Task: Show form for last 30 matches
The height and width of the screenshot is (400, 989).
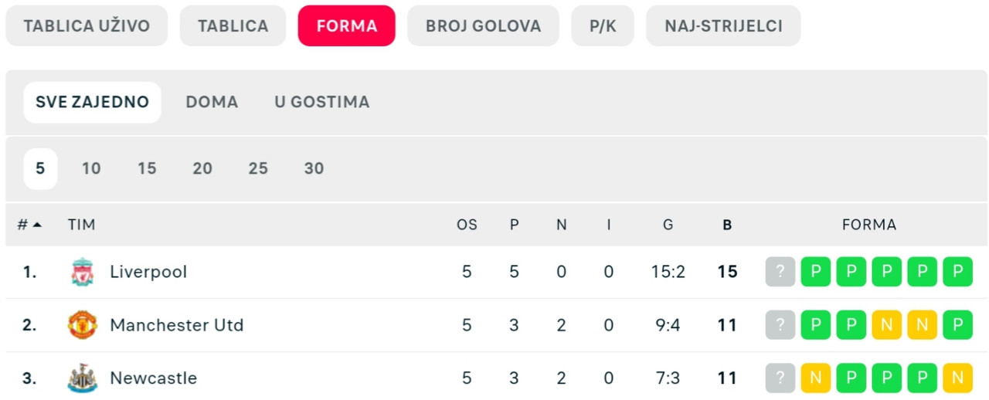Action: tap(314, 168)
